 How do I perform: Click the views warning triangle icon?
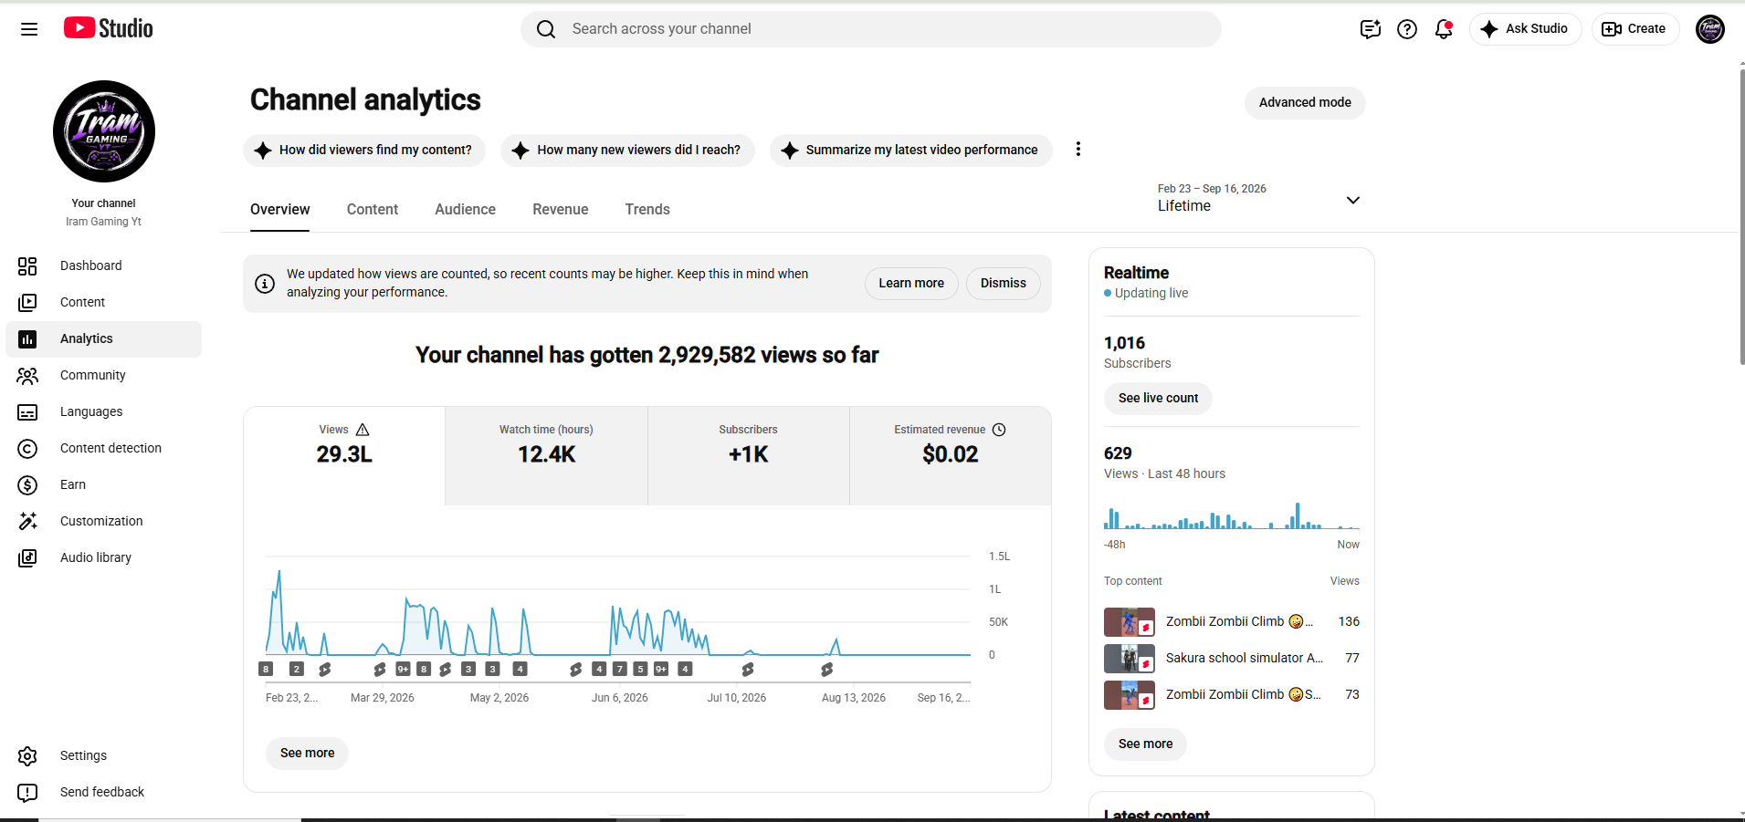(363, 430)
